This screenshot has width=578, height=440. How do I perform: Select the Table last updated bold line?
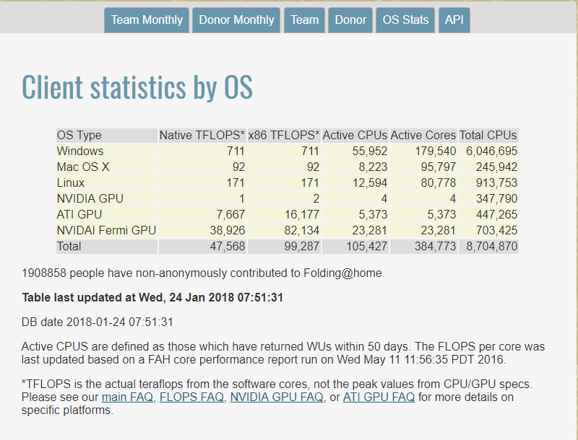pos(152,298)
